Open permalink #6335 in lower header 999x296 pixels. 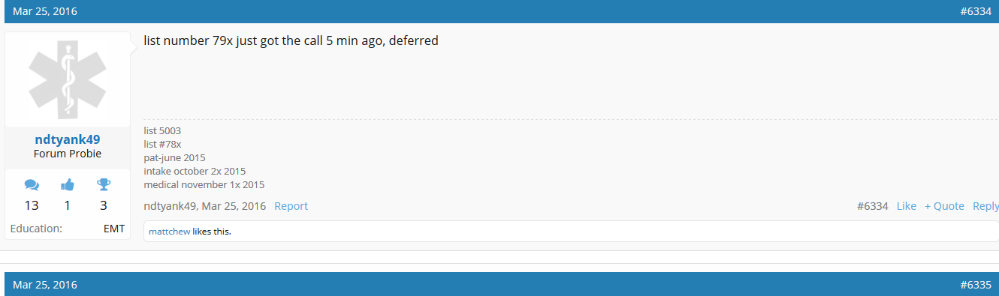tap(976, 285)
